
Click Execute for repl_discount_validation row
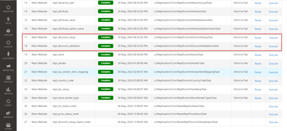(273, 46)
